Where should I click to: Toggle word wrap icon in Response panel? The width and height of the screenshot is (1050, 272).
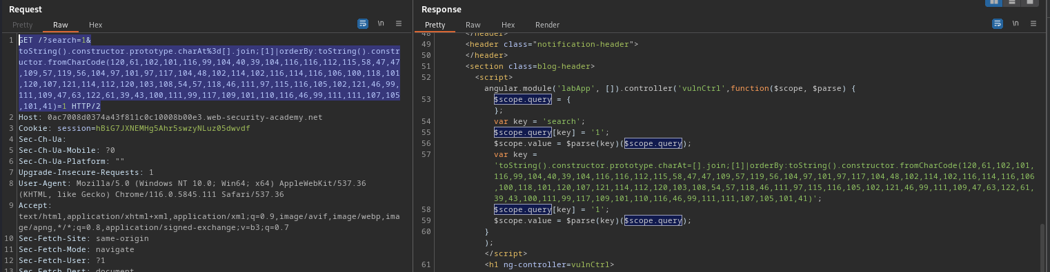pyautogui.click(x=998, y=23)
